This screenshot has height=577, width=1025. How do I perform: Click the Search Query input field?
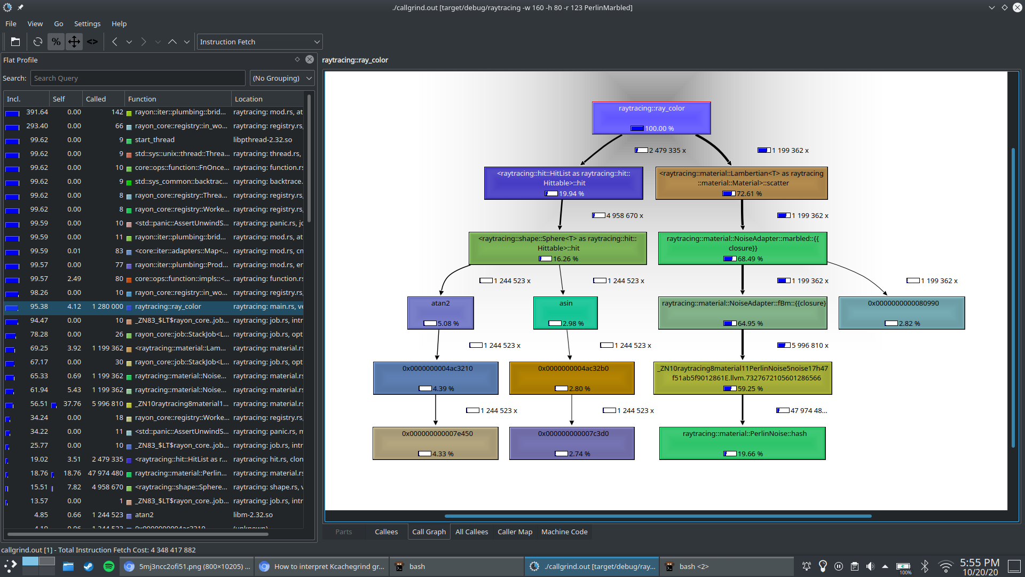(138, 78)
